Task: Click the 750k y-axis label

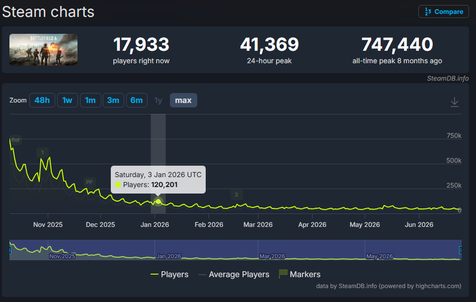Action: coord(454,135)
